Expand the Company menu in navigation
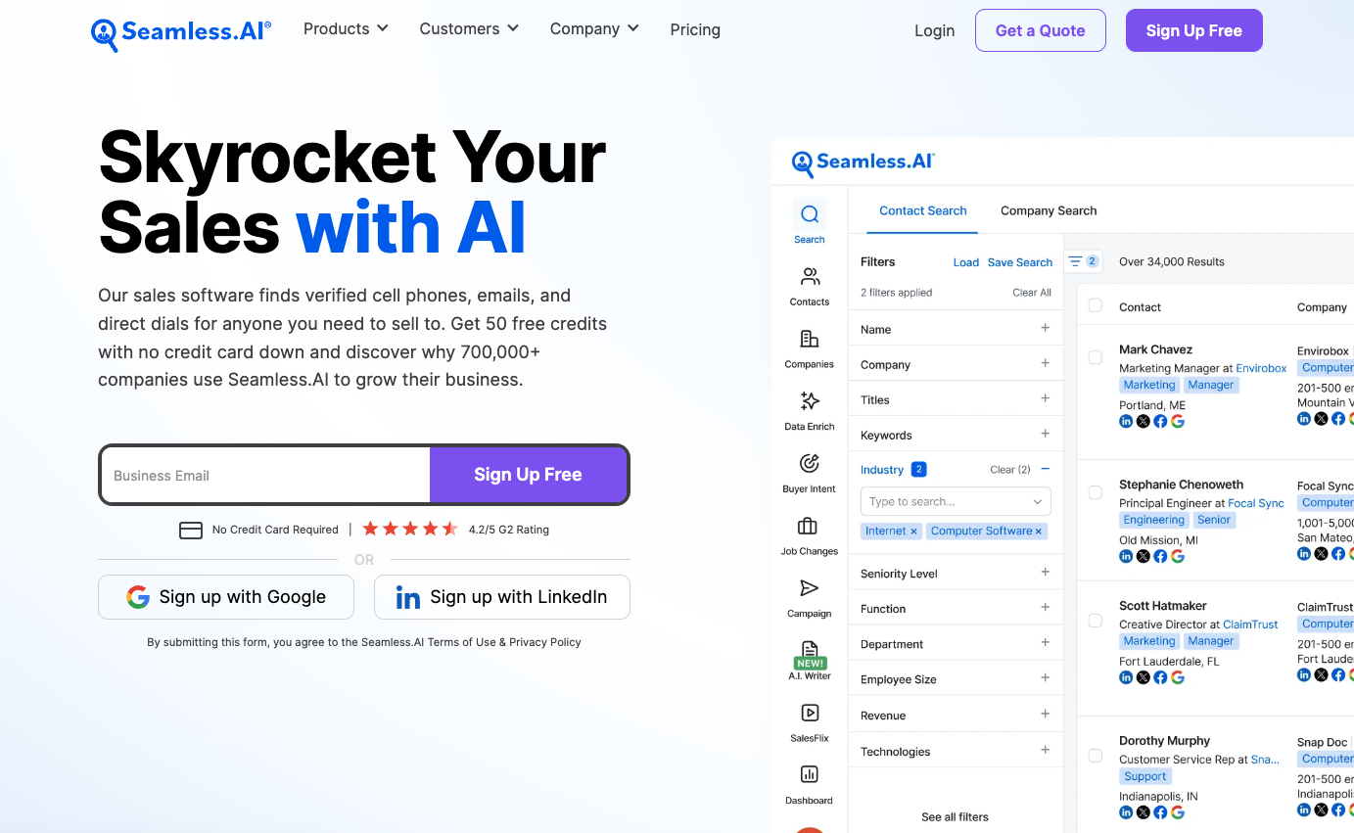The image size is (1354, 833). (594, 28)
